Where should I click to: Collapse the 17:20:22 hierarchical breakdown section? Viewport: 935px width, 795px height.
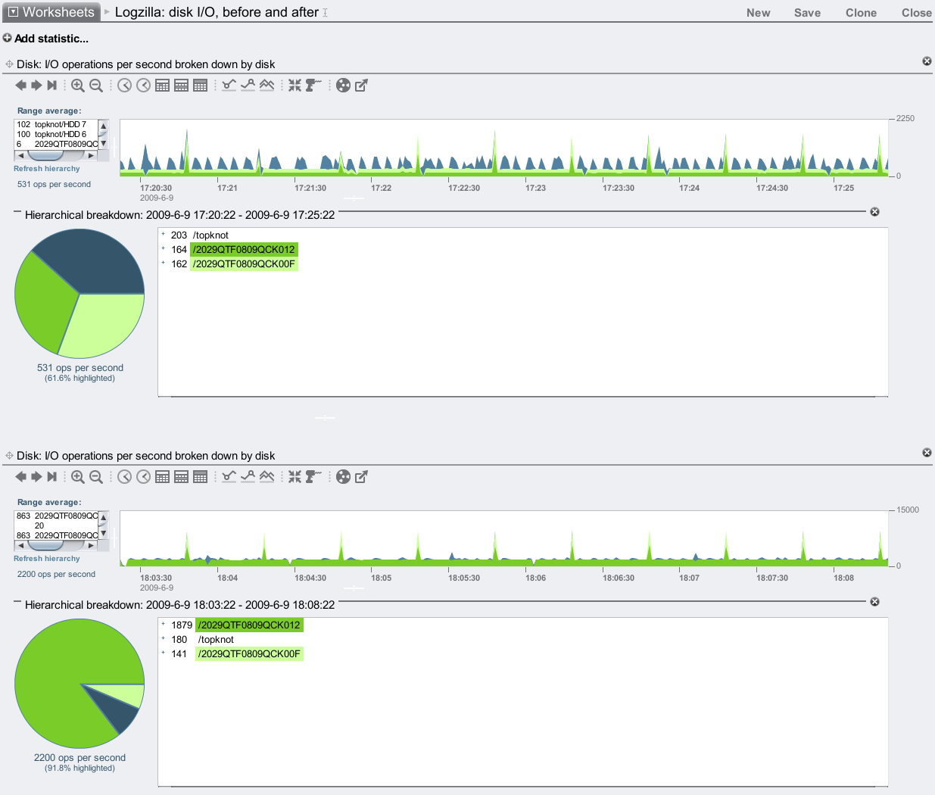pyautogui.click(x=17, y=214)
